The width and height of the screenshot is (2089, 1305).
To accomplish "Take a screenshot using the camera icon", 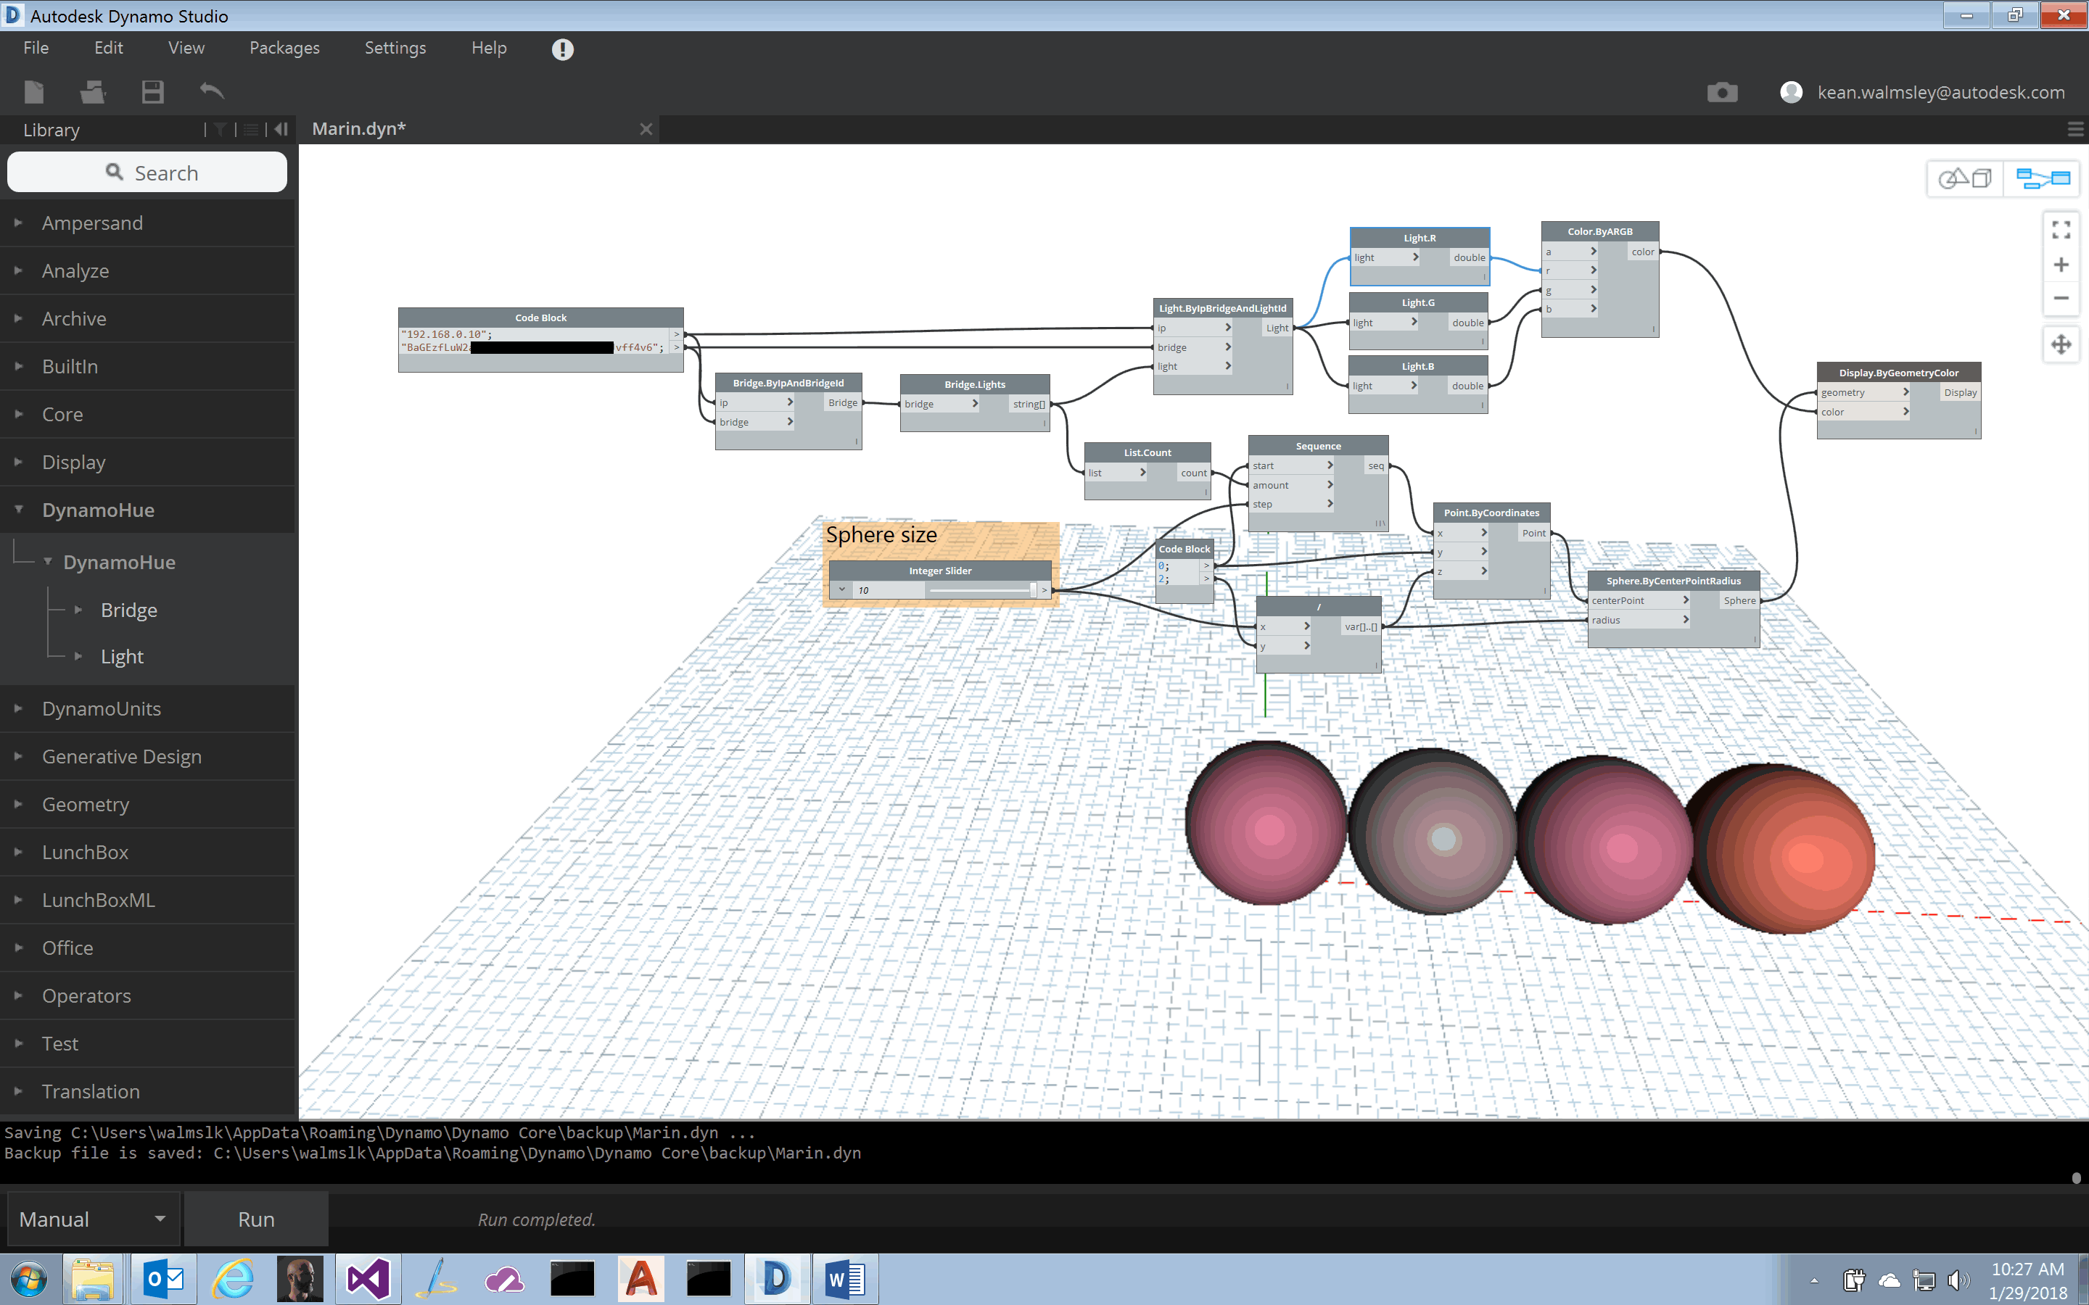I will (x=1723, y=91).
